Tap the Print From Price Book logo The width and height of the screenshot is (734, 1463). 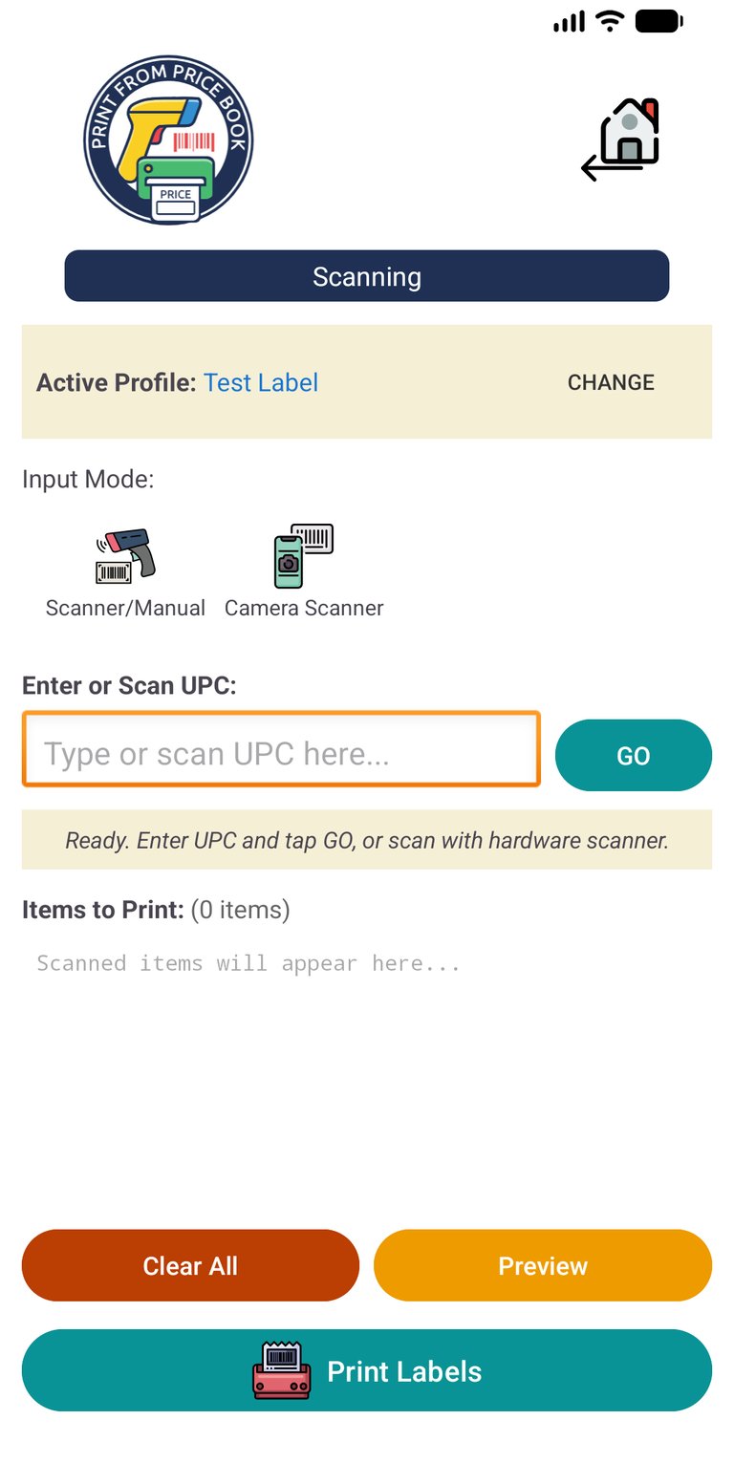pyautogui.click(x=168, y=140)
